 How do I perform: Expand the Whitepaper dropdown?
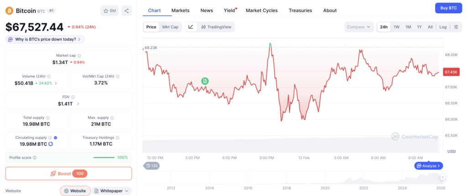click(x=112, y=191)
